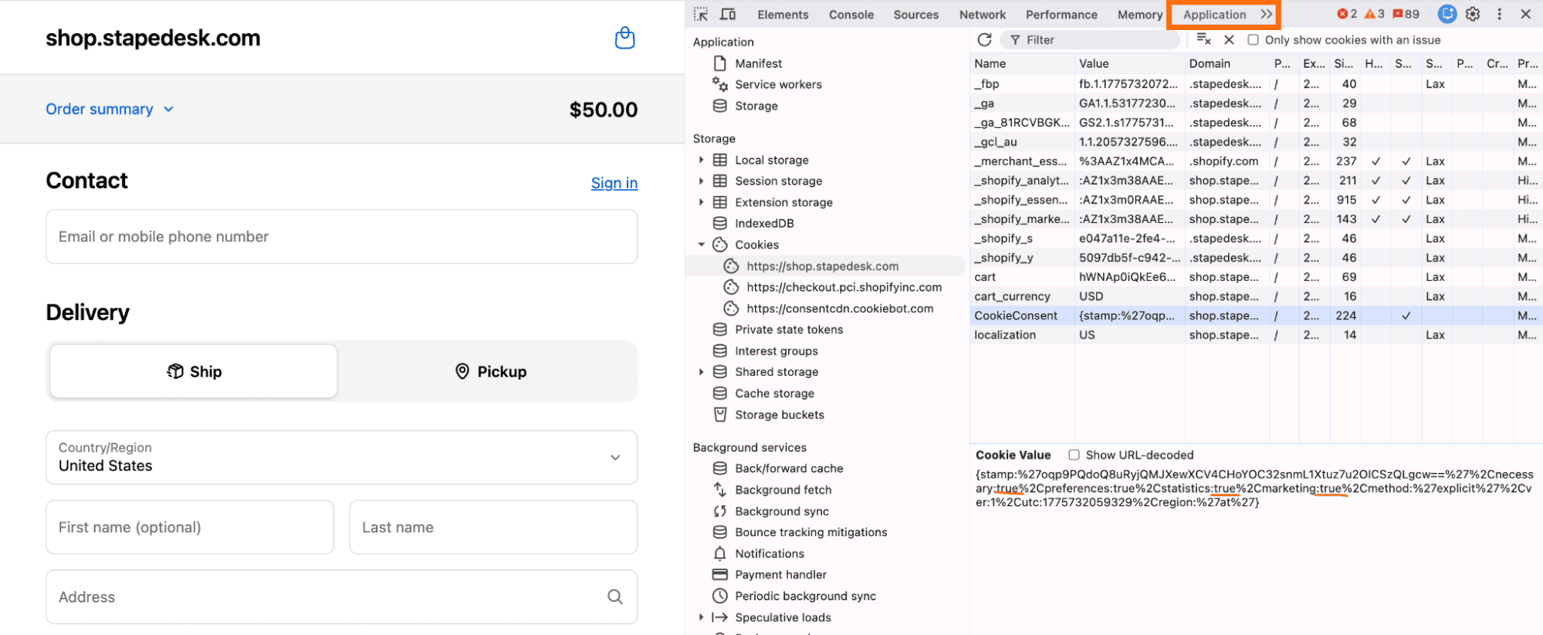Switch to the Elements tab
1543x635 pixels.
(783, 15)
